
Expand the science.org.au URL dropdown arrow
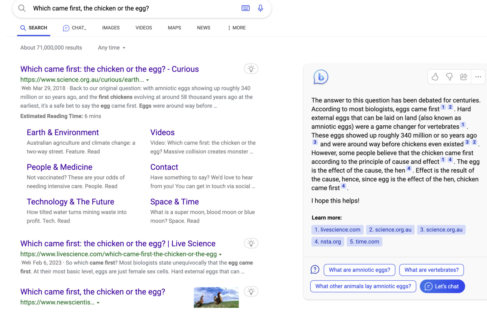148,80
